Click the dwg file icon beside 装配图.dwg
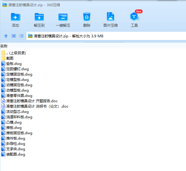Screen dimensions: 186x171 coord(3,154)
